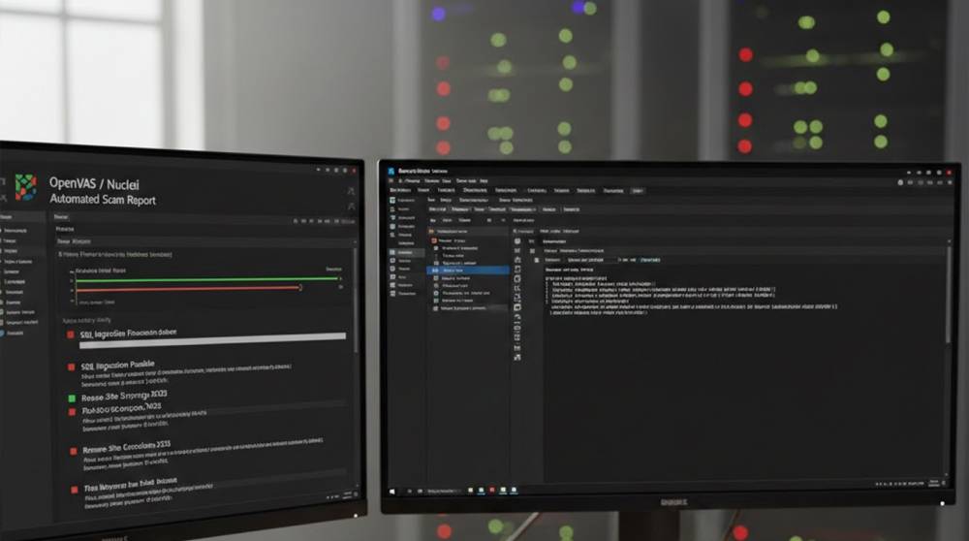The width and height of the screenshot is (969, 541).
Task: Click the OpenVAS / Nuclei logo icon
Action: [25, 187]
